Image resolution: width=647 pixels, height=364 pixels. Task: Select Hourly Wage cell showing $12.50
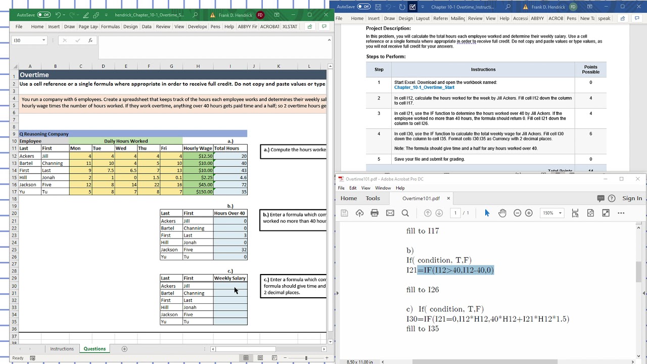[x=198, y=156]
